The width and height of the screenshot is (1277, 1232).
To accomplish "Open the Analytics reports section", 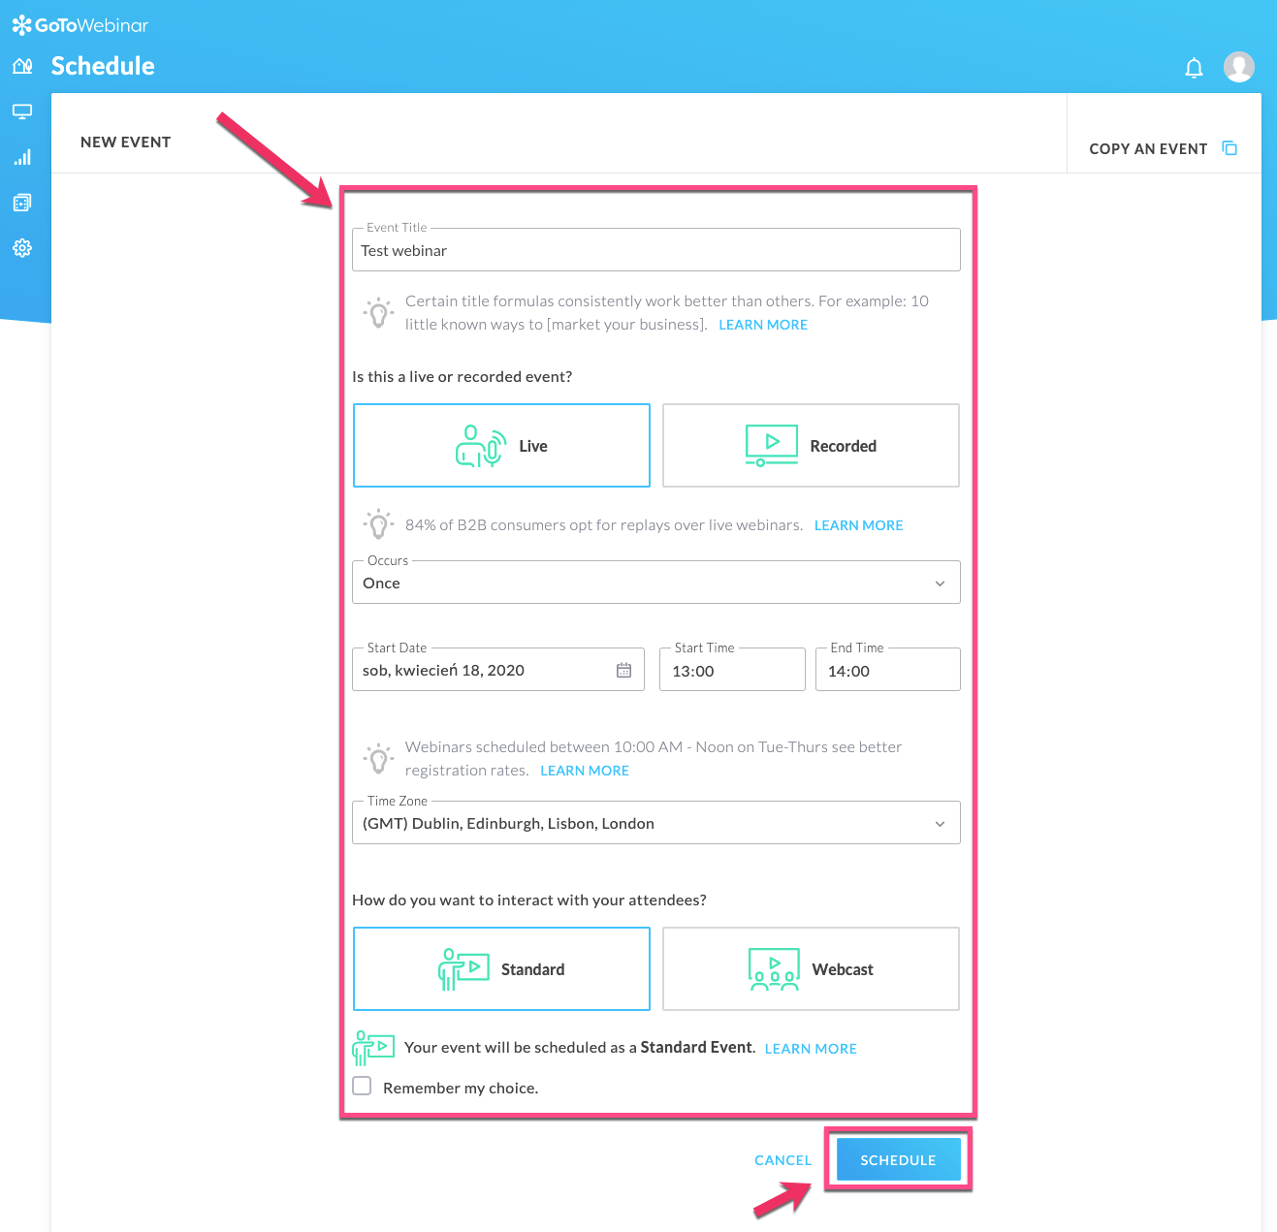I will (22, 156).
